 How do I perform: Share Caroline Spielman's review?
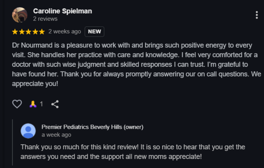55,104
